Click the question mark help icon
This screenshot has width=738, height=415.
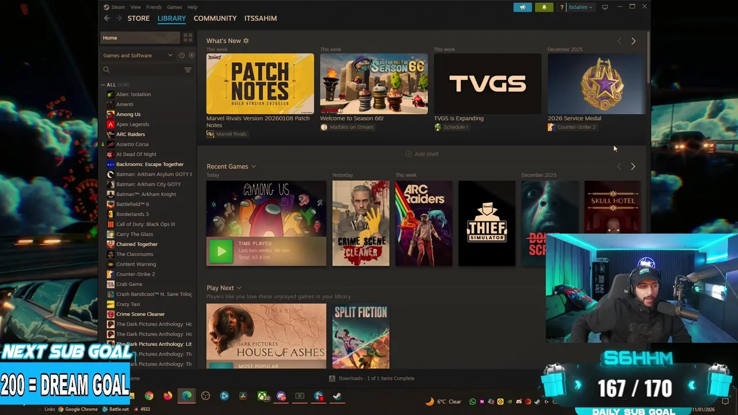[562, 7]
